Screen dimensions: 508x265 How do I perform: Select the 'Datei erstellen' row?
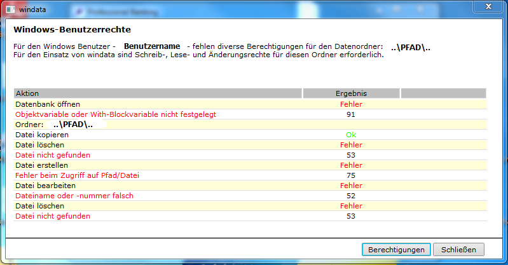250,165
